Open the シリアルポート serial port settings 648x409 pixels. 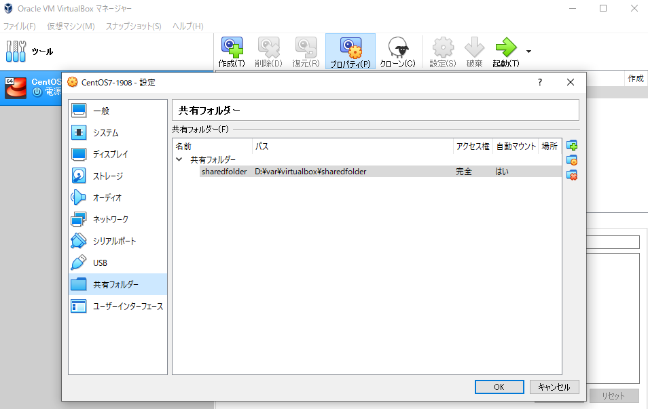[x=118, y=241]
